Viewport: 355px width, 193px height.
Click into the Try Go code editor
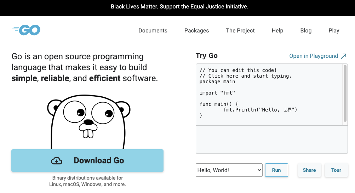[x=269, y=95]
